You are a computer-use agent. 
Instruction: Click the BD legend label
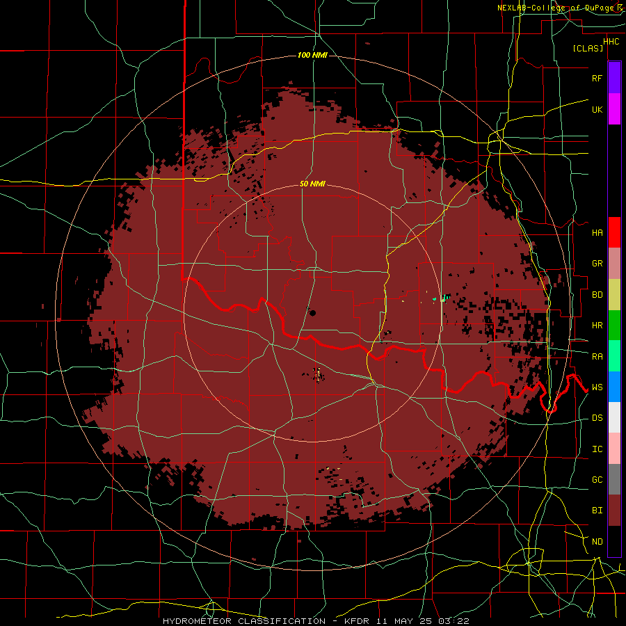597,295
